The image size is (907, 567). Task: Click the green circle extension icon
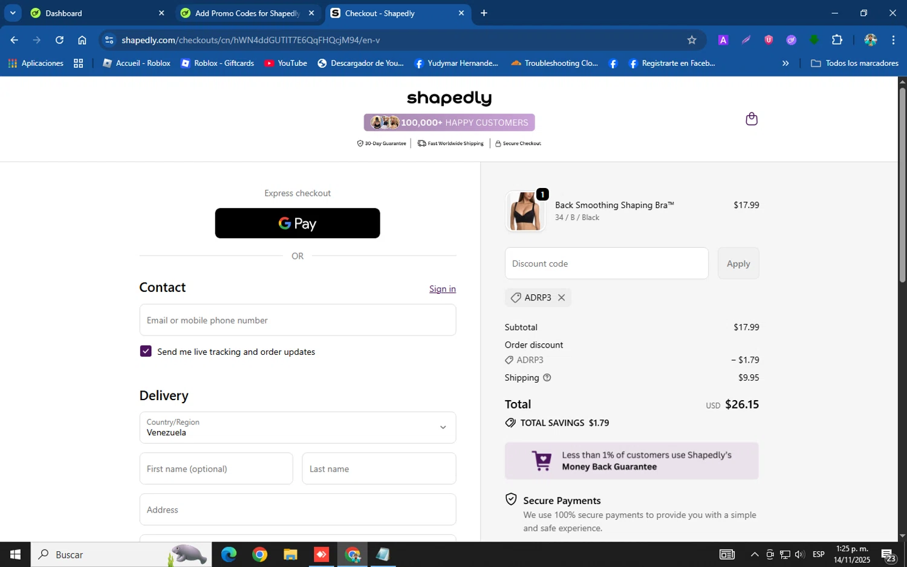point(814,40)
